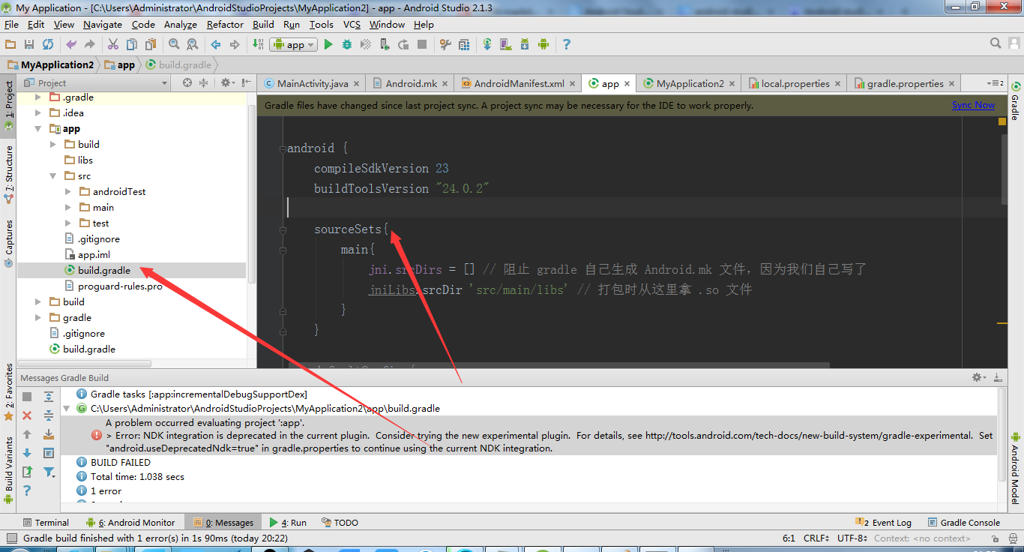
Task: Expand the .gradle folder
Action: click(x=38, y=97)
